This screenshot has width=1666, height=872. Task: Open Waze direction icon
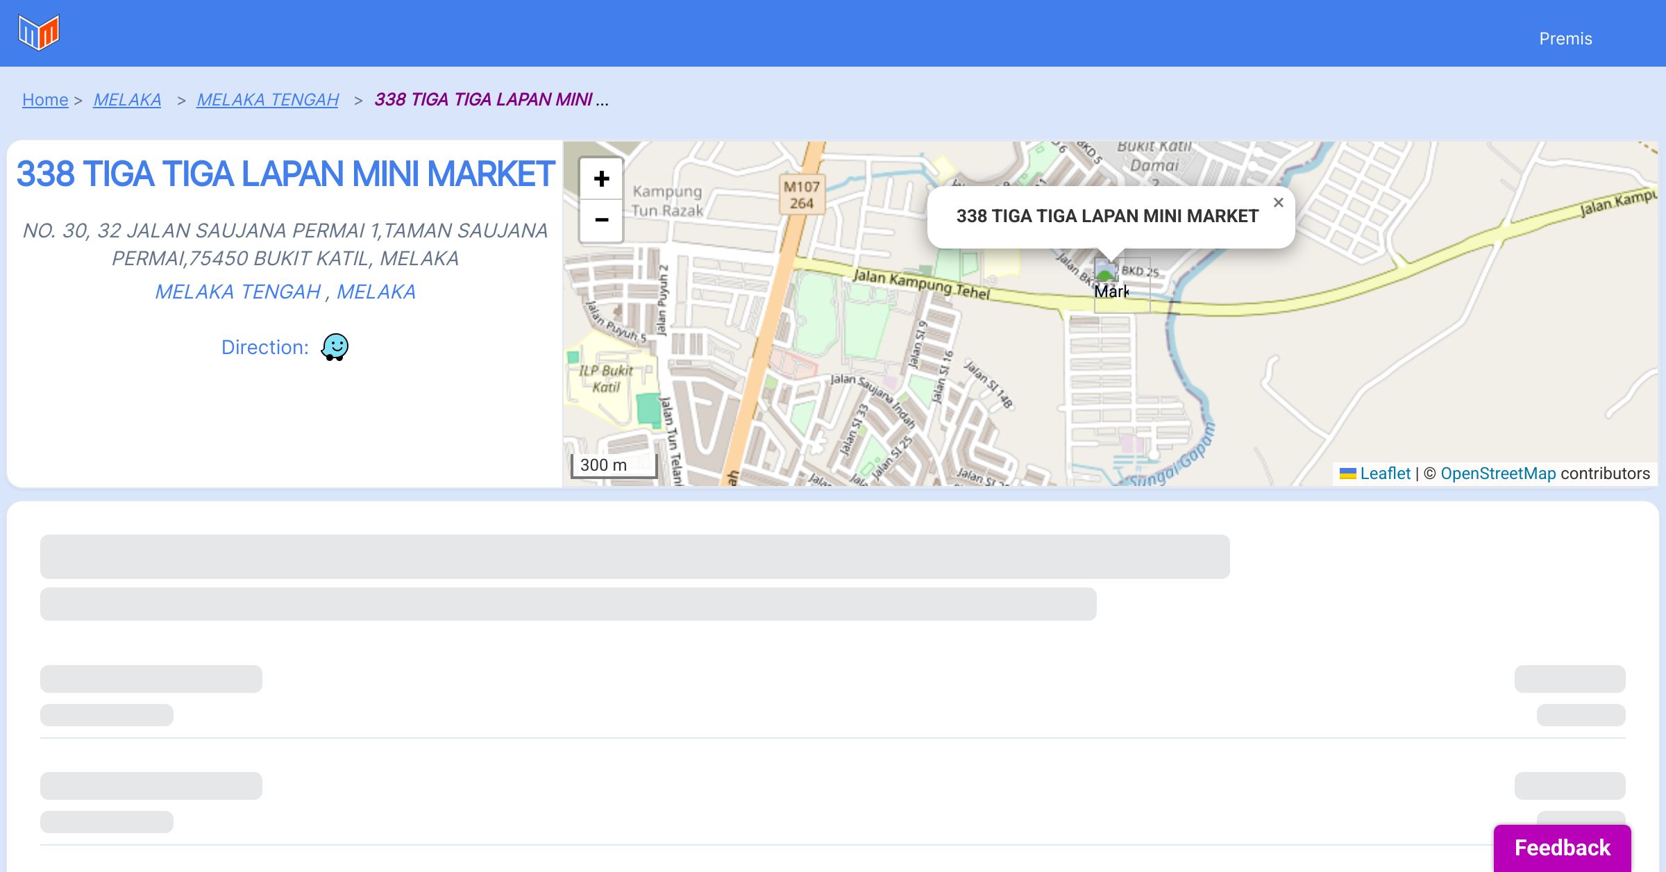(335, 347)
